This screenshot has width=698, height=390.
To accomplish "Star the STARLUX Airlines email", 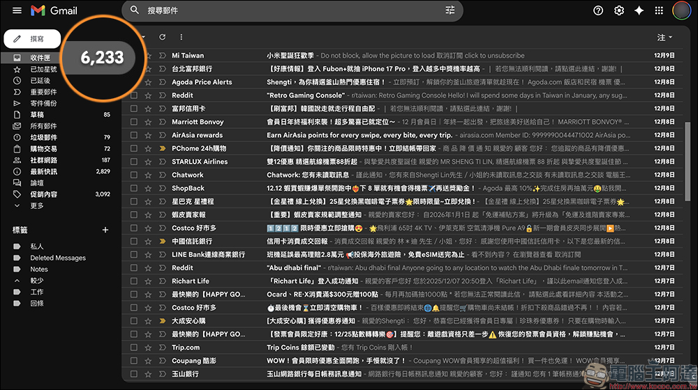I will [x=148, y=162].
